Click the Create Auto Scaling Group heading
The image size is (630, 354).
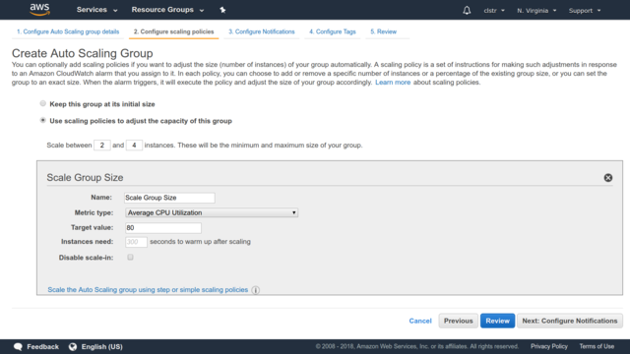(83, 53)
